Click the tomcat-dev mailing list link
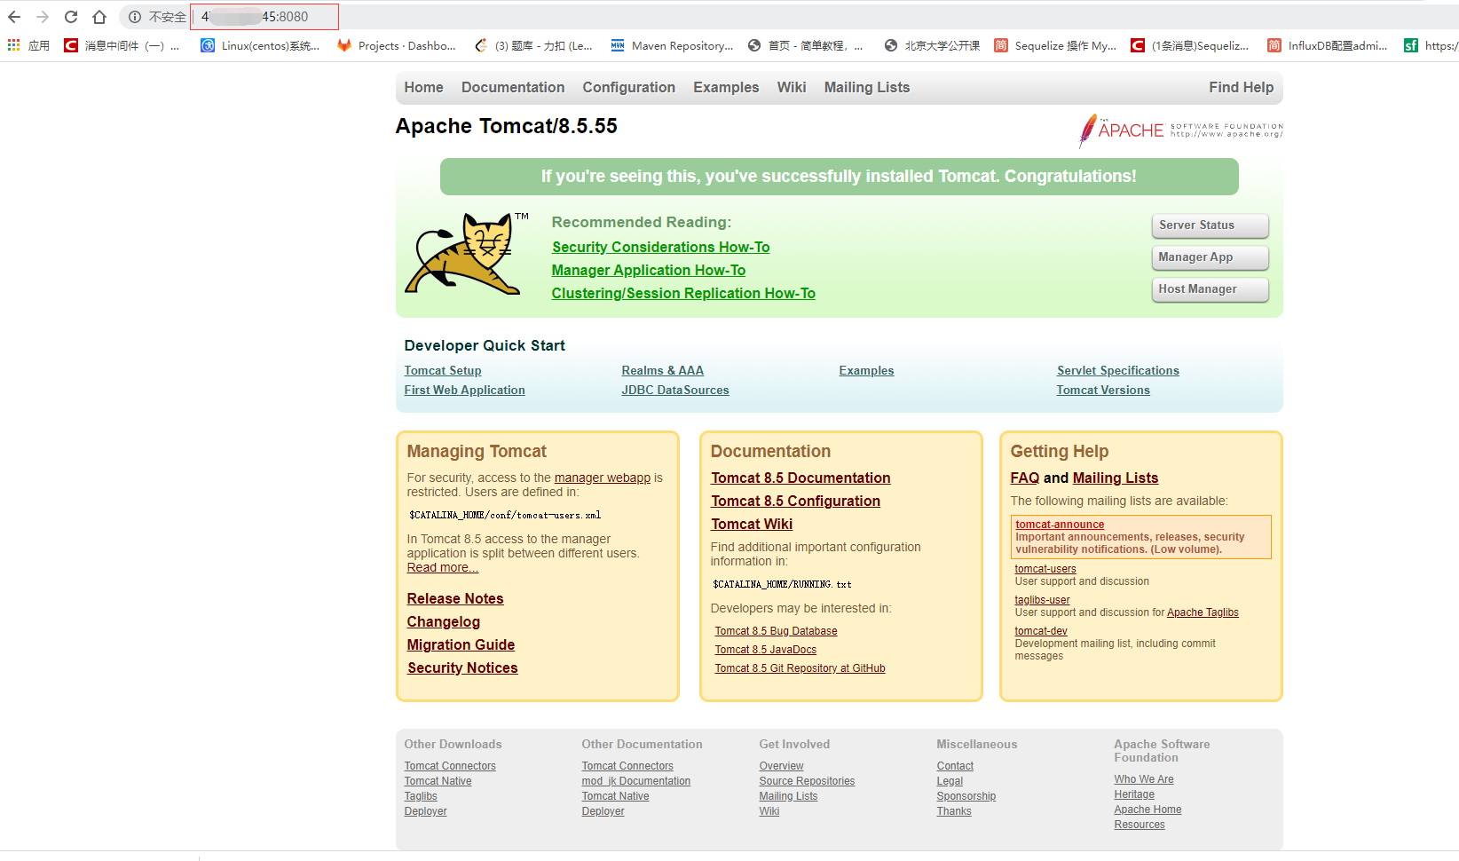 click(x=1041, y=631)
